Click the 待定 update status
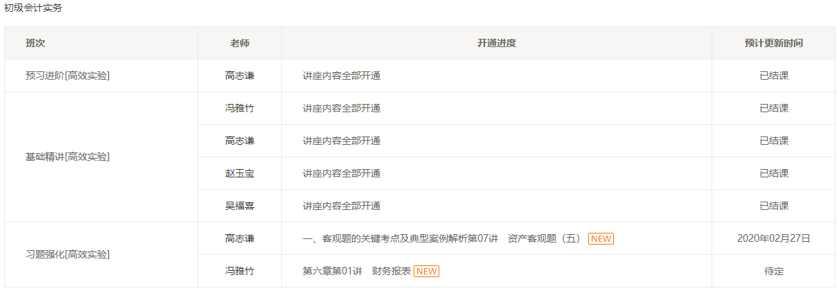The height and width of the screenshot is (291, 837). [773, 271]
